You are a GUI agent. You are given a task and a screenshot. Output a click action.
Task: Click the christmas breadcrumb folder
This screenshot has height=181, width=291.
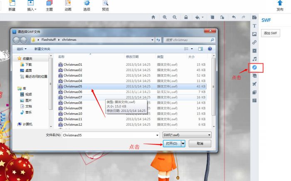click(x=69, y=40)
